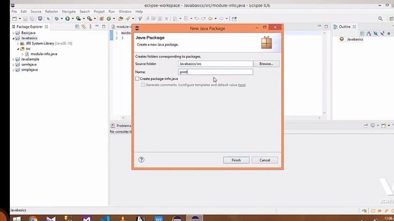Open the Source menu
Image resolution: width=394 pixels, height=221 pixels.
point(36,12)
